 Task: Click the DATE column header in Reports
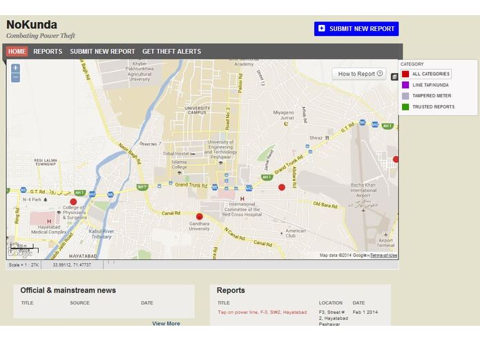point(358,303)
